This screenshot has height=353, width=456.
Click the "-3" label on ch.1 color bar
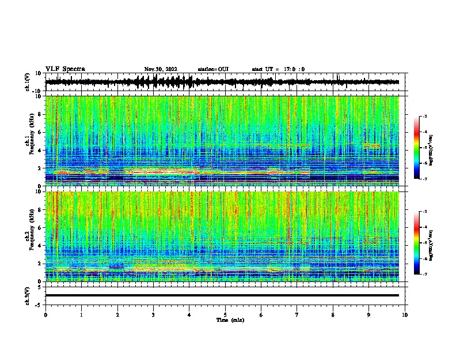point(424,116)
